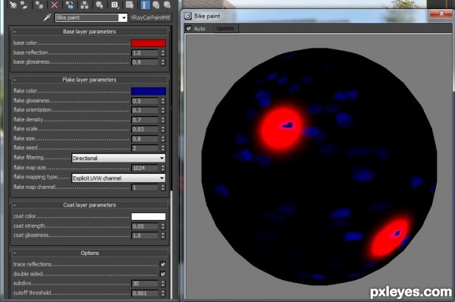Click Put Material to Scene icon

coord(24,5)
